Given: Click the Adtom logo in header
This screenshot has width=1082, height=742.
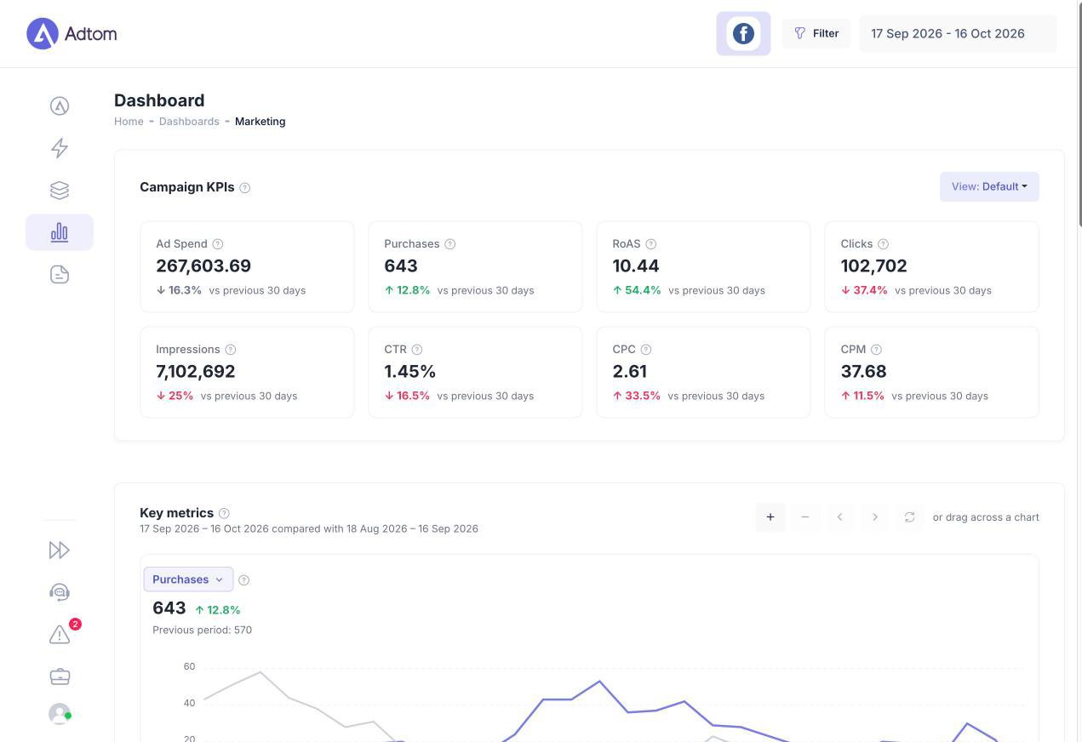Looking at the screenshot, I should tap(72, 34).
